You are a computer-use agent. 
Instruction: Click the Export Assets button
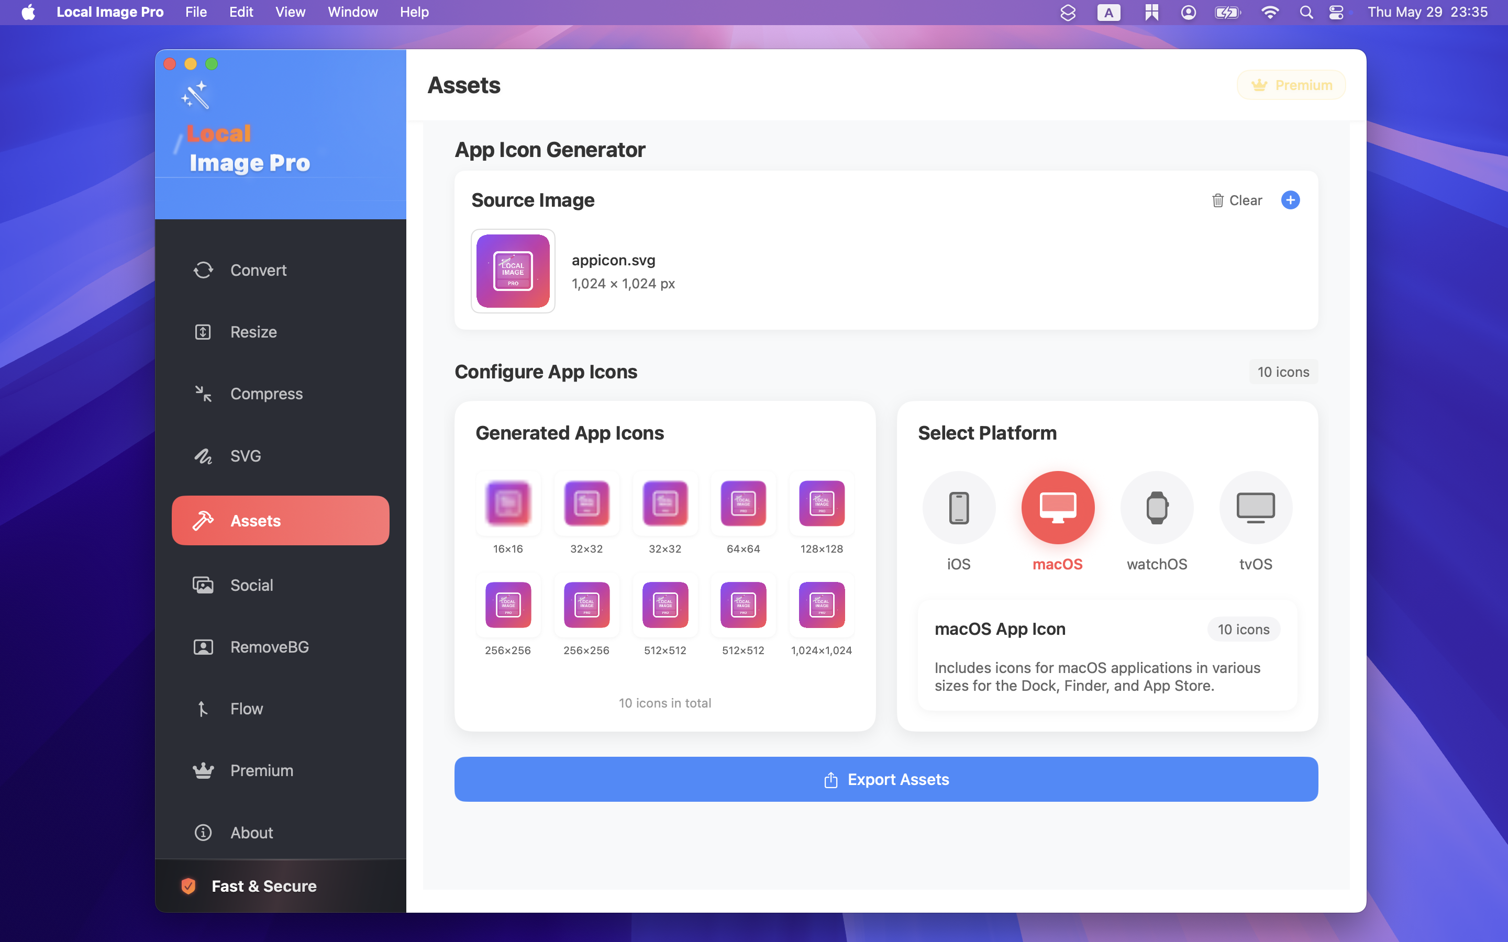886,779
